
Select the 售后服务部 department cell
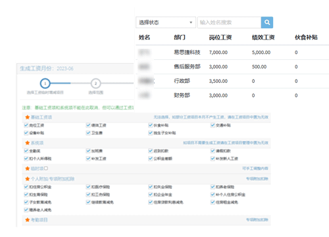point(187,66)
